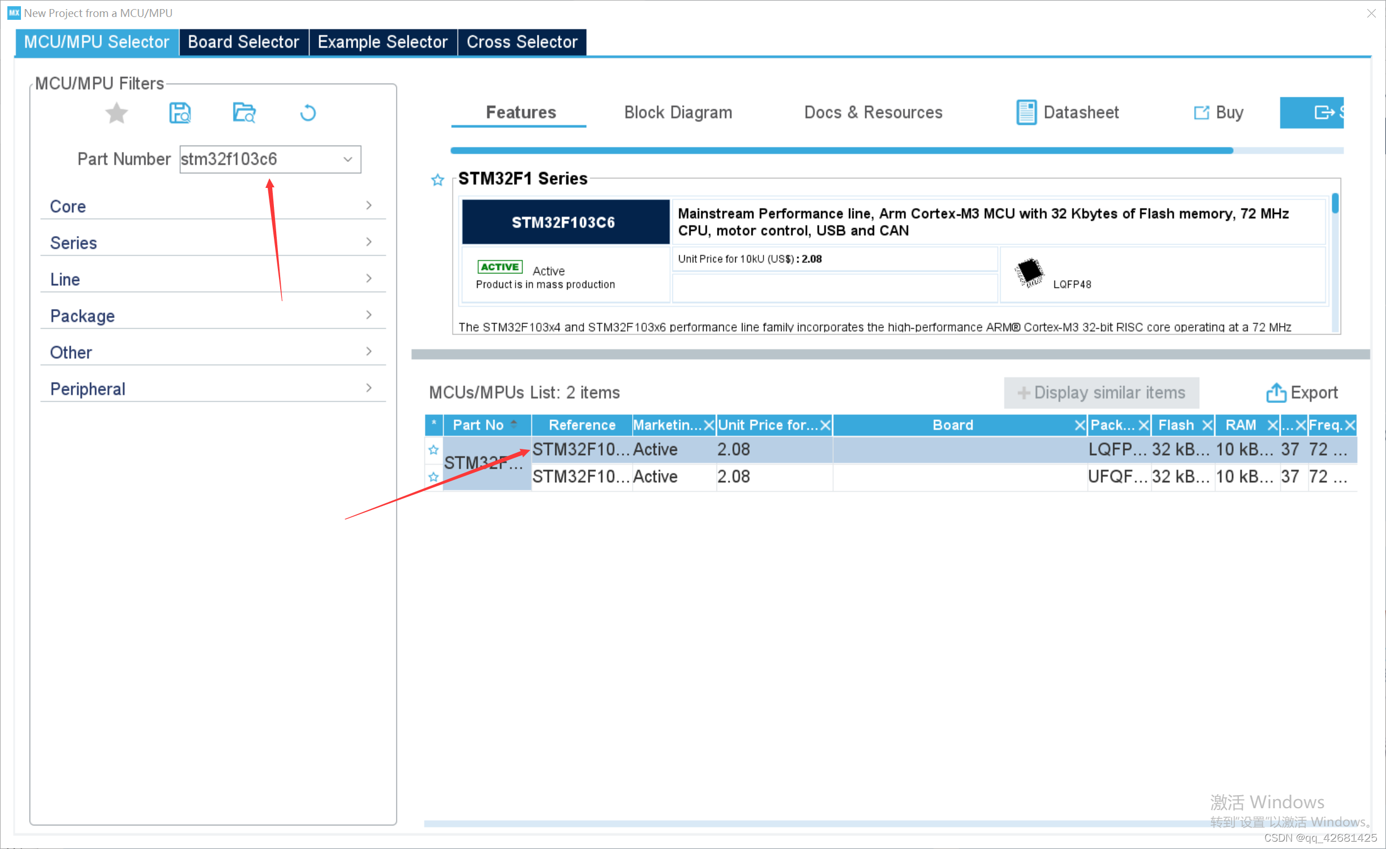Switch to Example Selector tab

[383, 42]
